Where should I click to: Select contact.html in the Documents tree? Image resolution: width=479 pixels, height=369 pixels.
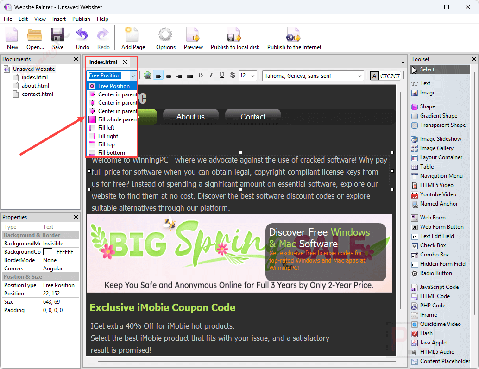click(x=37, y=94)
